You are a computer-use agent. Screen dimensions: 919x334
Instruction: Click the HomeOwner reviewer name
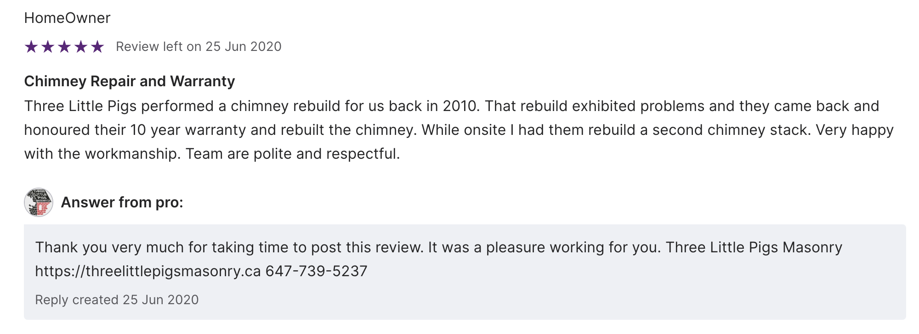[x=67, y=18]
